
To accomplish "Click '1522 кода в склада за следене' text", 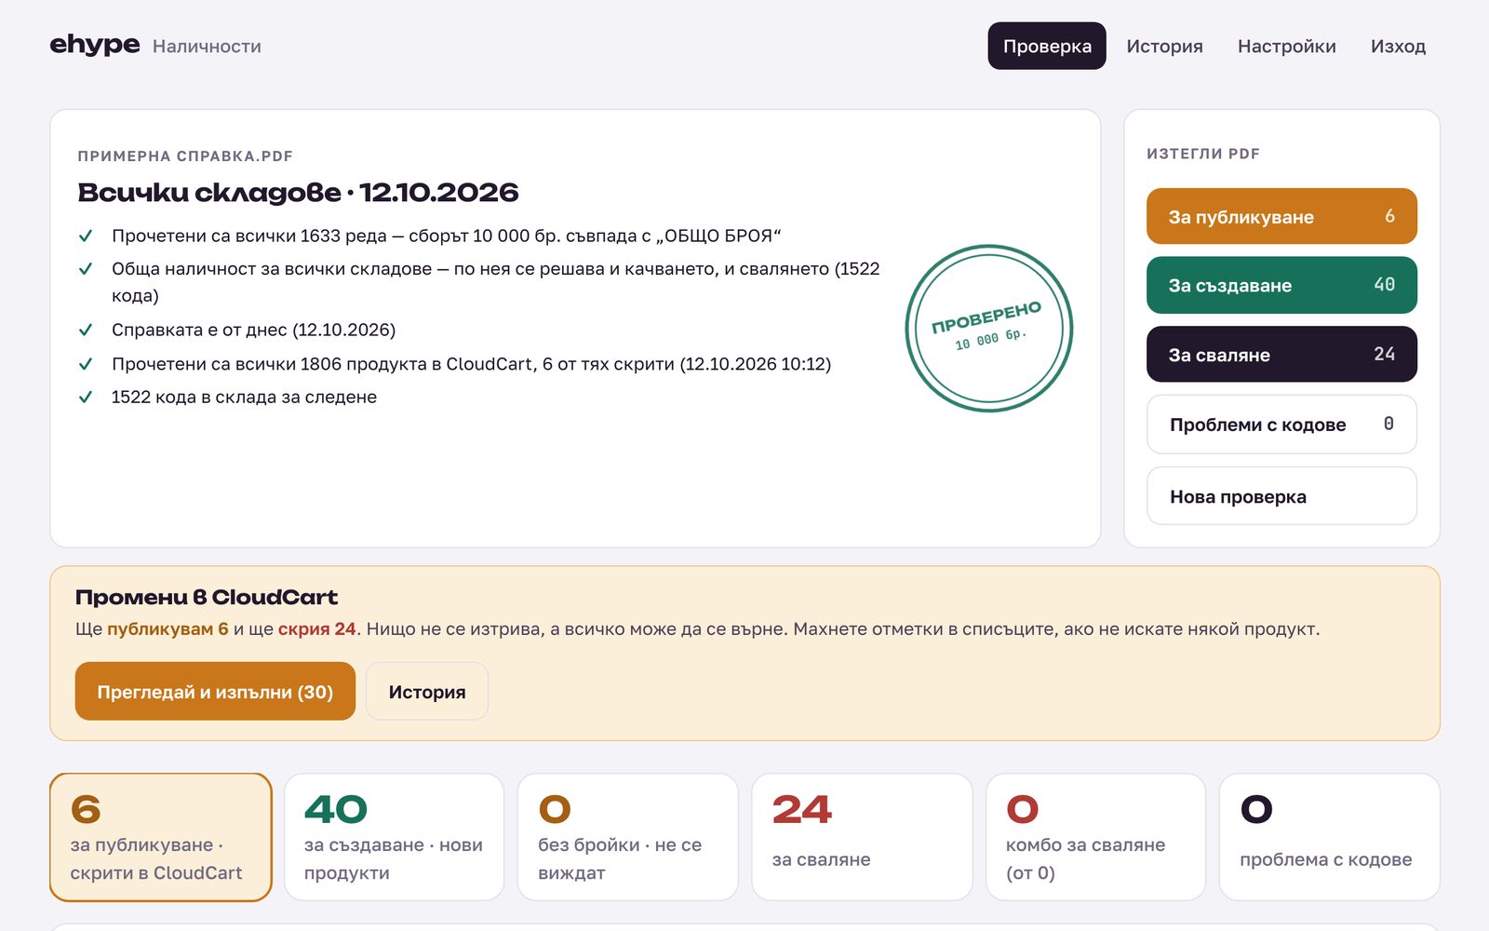I will pyautogui.click(x=244, y=397).
